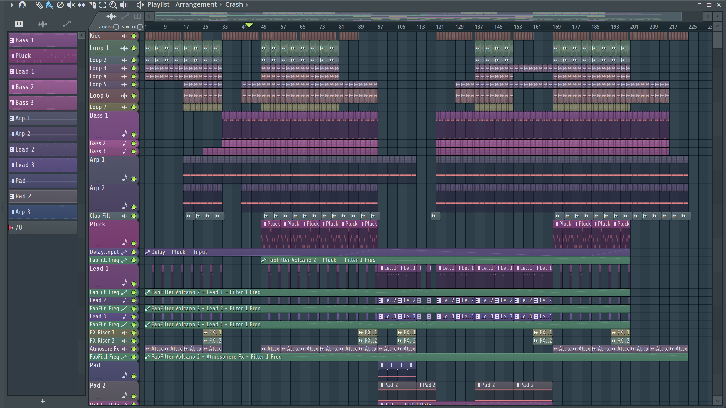Open the playlist options arrow menu
This screenshot has height=408, width=726.
12,5
